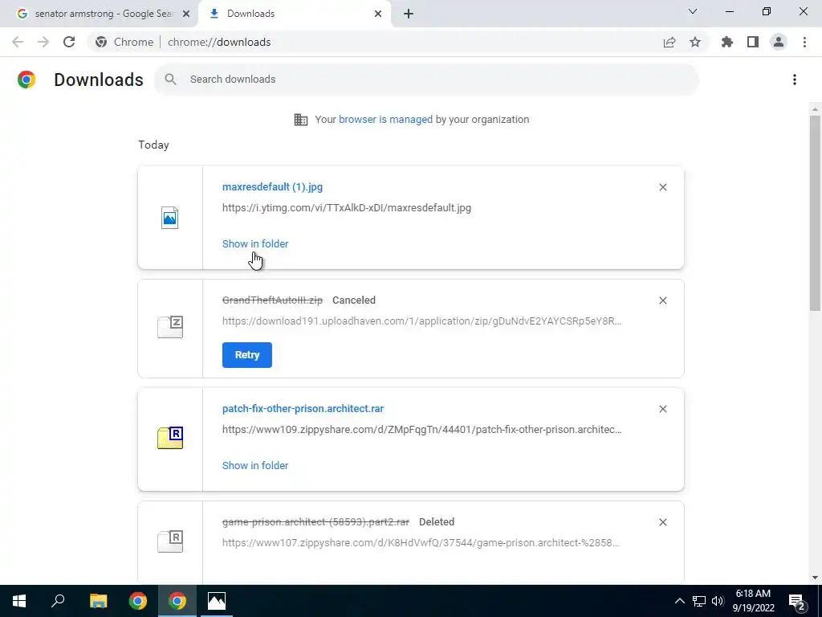Open the maxresdefault (1).jpg file link
This screenshot has width=822, height=617.
coord(272,186)
